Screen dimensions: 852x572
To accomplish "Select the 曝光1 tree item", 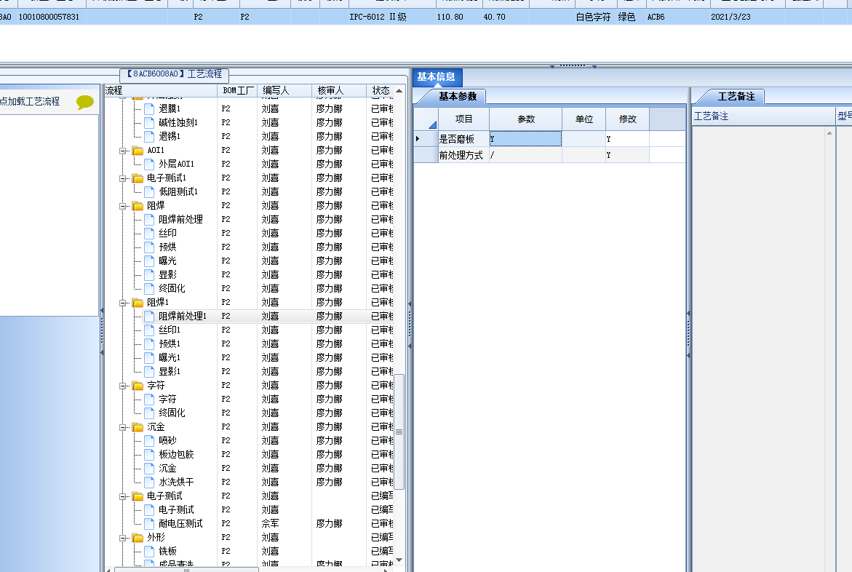I will [170, 357].
